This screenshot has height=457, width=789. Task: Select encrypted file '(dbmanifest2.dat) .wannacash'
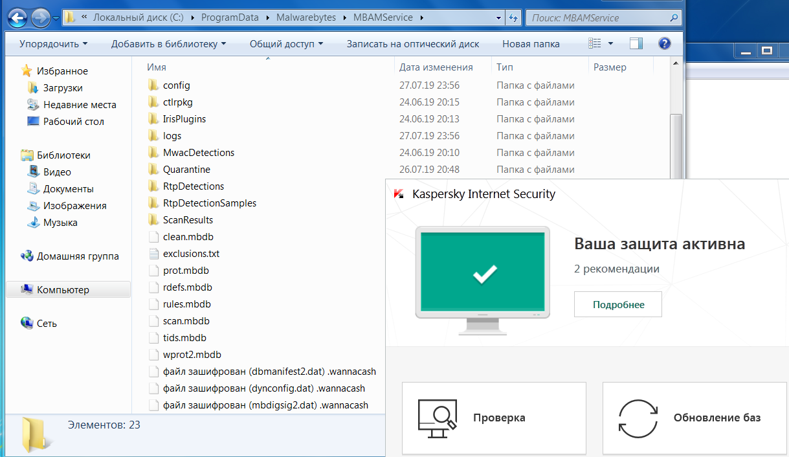[269, 372]
